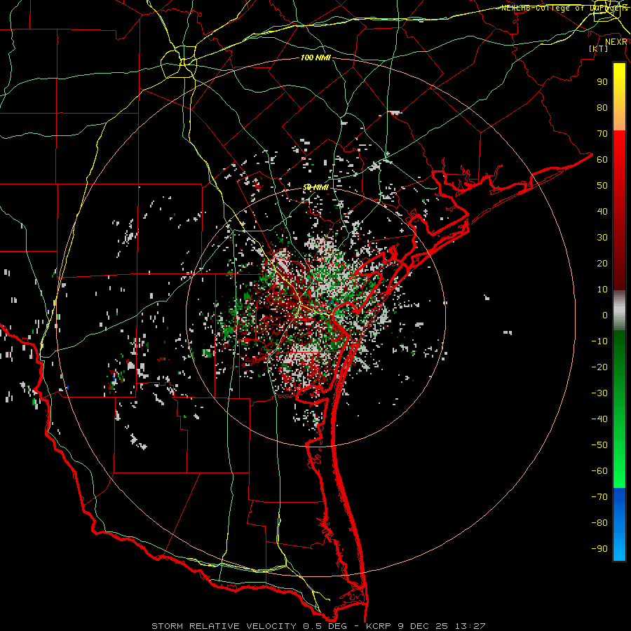631x631 pixels.
Task: Click the 13:27 timestamp in caption
Action: [x=470, y=626]
